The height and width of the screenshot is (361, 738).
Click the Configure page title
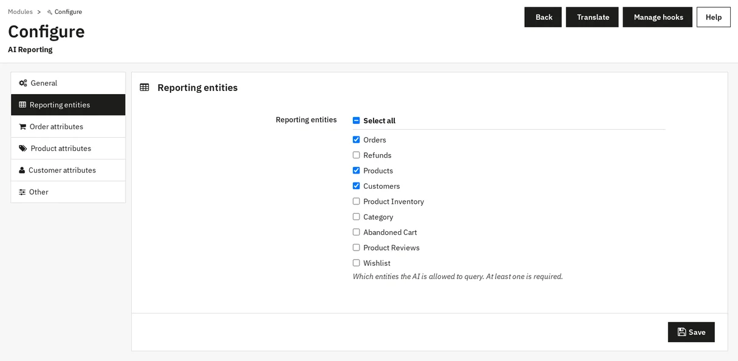point(46,32)
